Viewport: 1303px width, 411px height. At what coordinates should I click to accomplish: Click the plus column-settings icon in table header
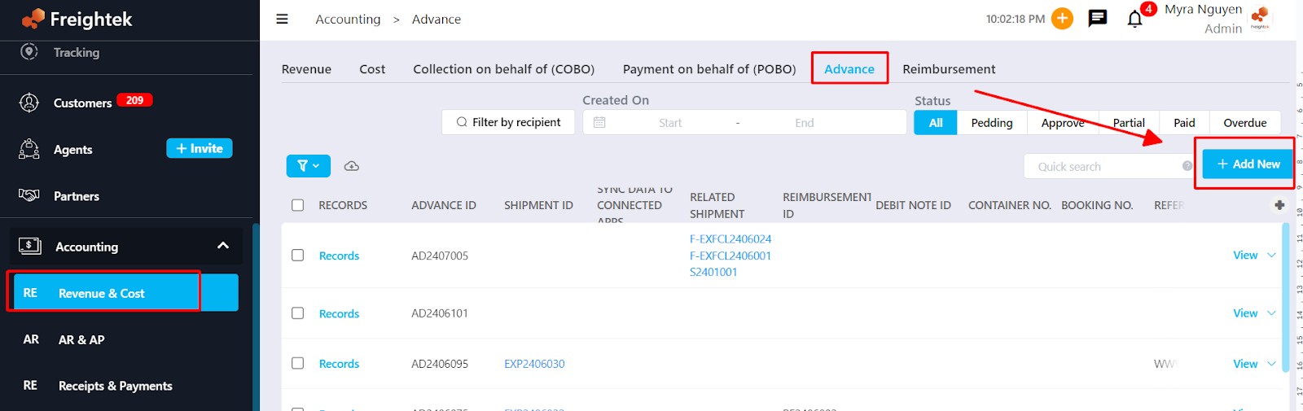(x=1279, y=205)
